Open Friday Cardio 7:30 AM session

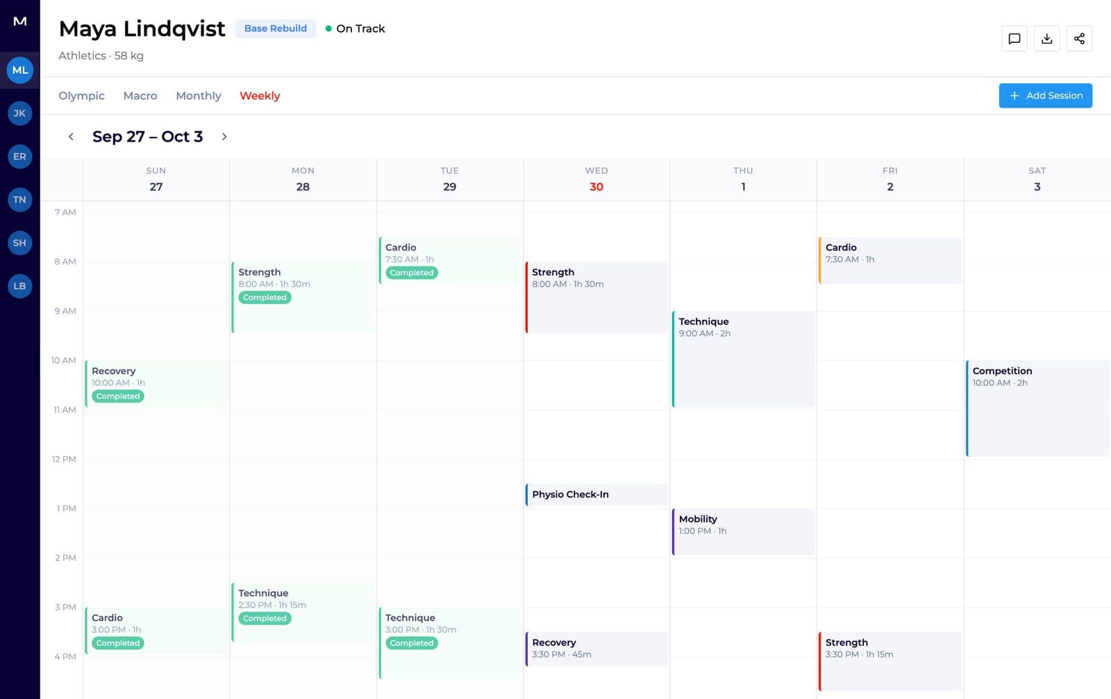coord(890,260)
